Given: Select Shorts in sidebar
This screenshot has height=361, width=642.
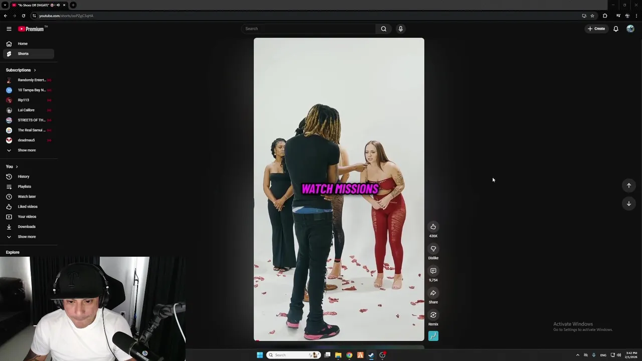Looking at the screenshot, I should (x=29, y=54).
